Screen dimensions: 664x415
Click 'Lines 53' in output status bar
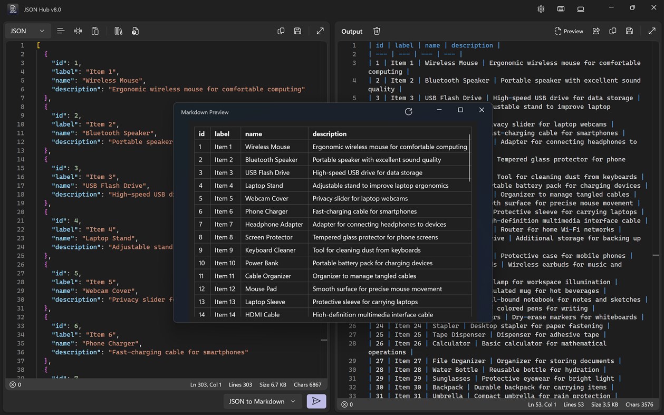(x=574, y=404)
